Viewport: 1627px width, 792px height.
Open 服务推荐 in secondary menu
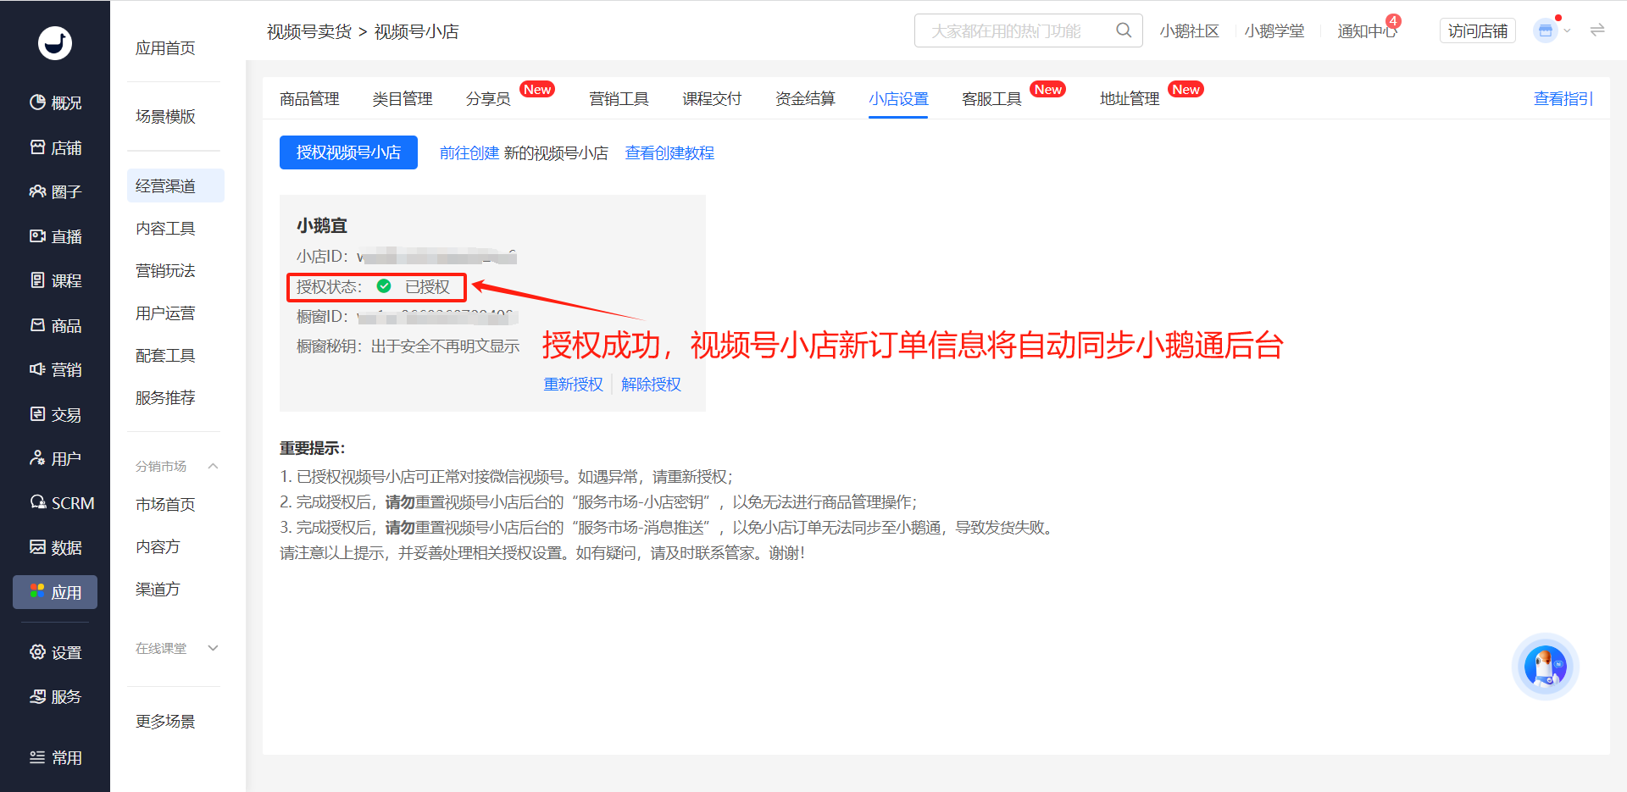pyautogui.click(x=165, y=397)
